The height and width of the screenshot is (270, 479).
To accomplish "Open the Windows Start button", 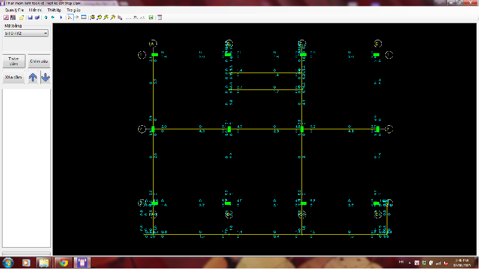I will pyautogui.click(x=8, y=263).
